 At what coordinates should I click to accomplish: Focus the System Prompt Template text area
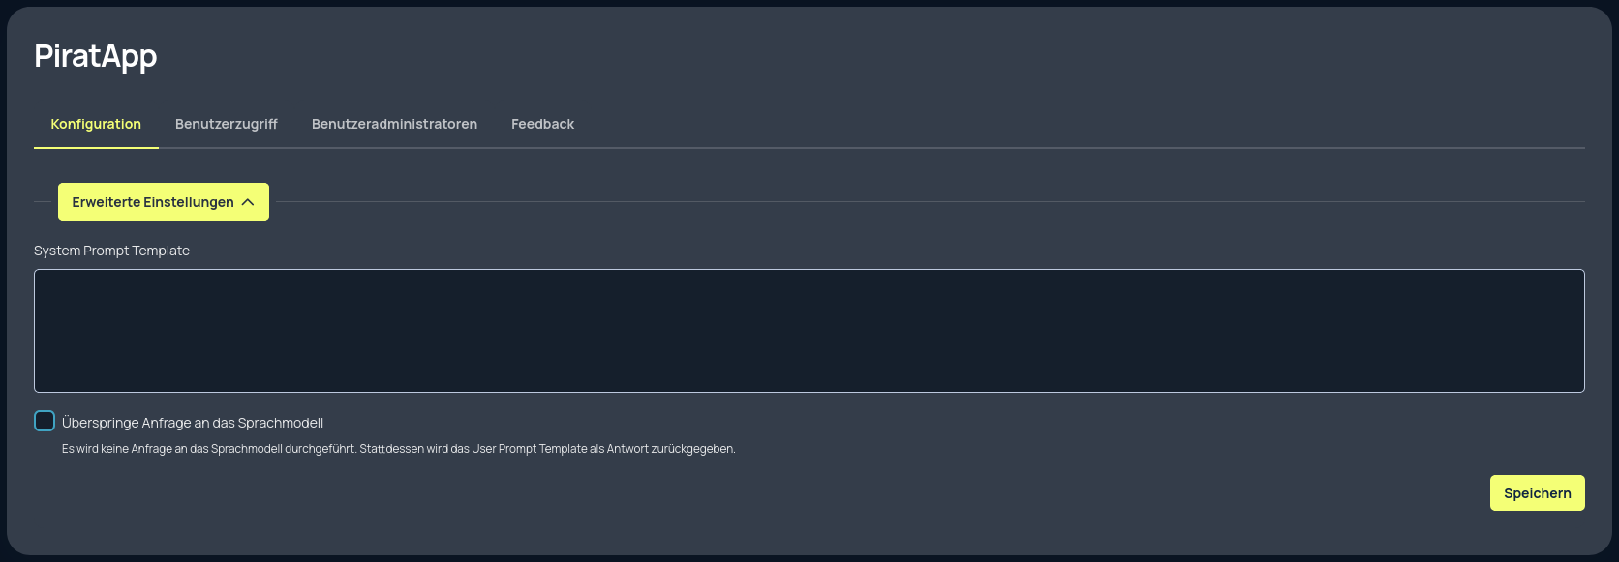tap(809, 330)
